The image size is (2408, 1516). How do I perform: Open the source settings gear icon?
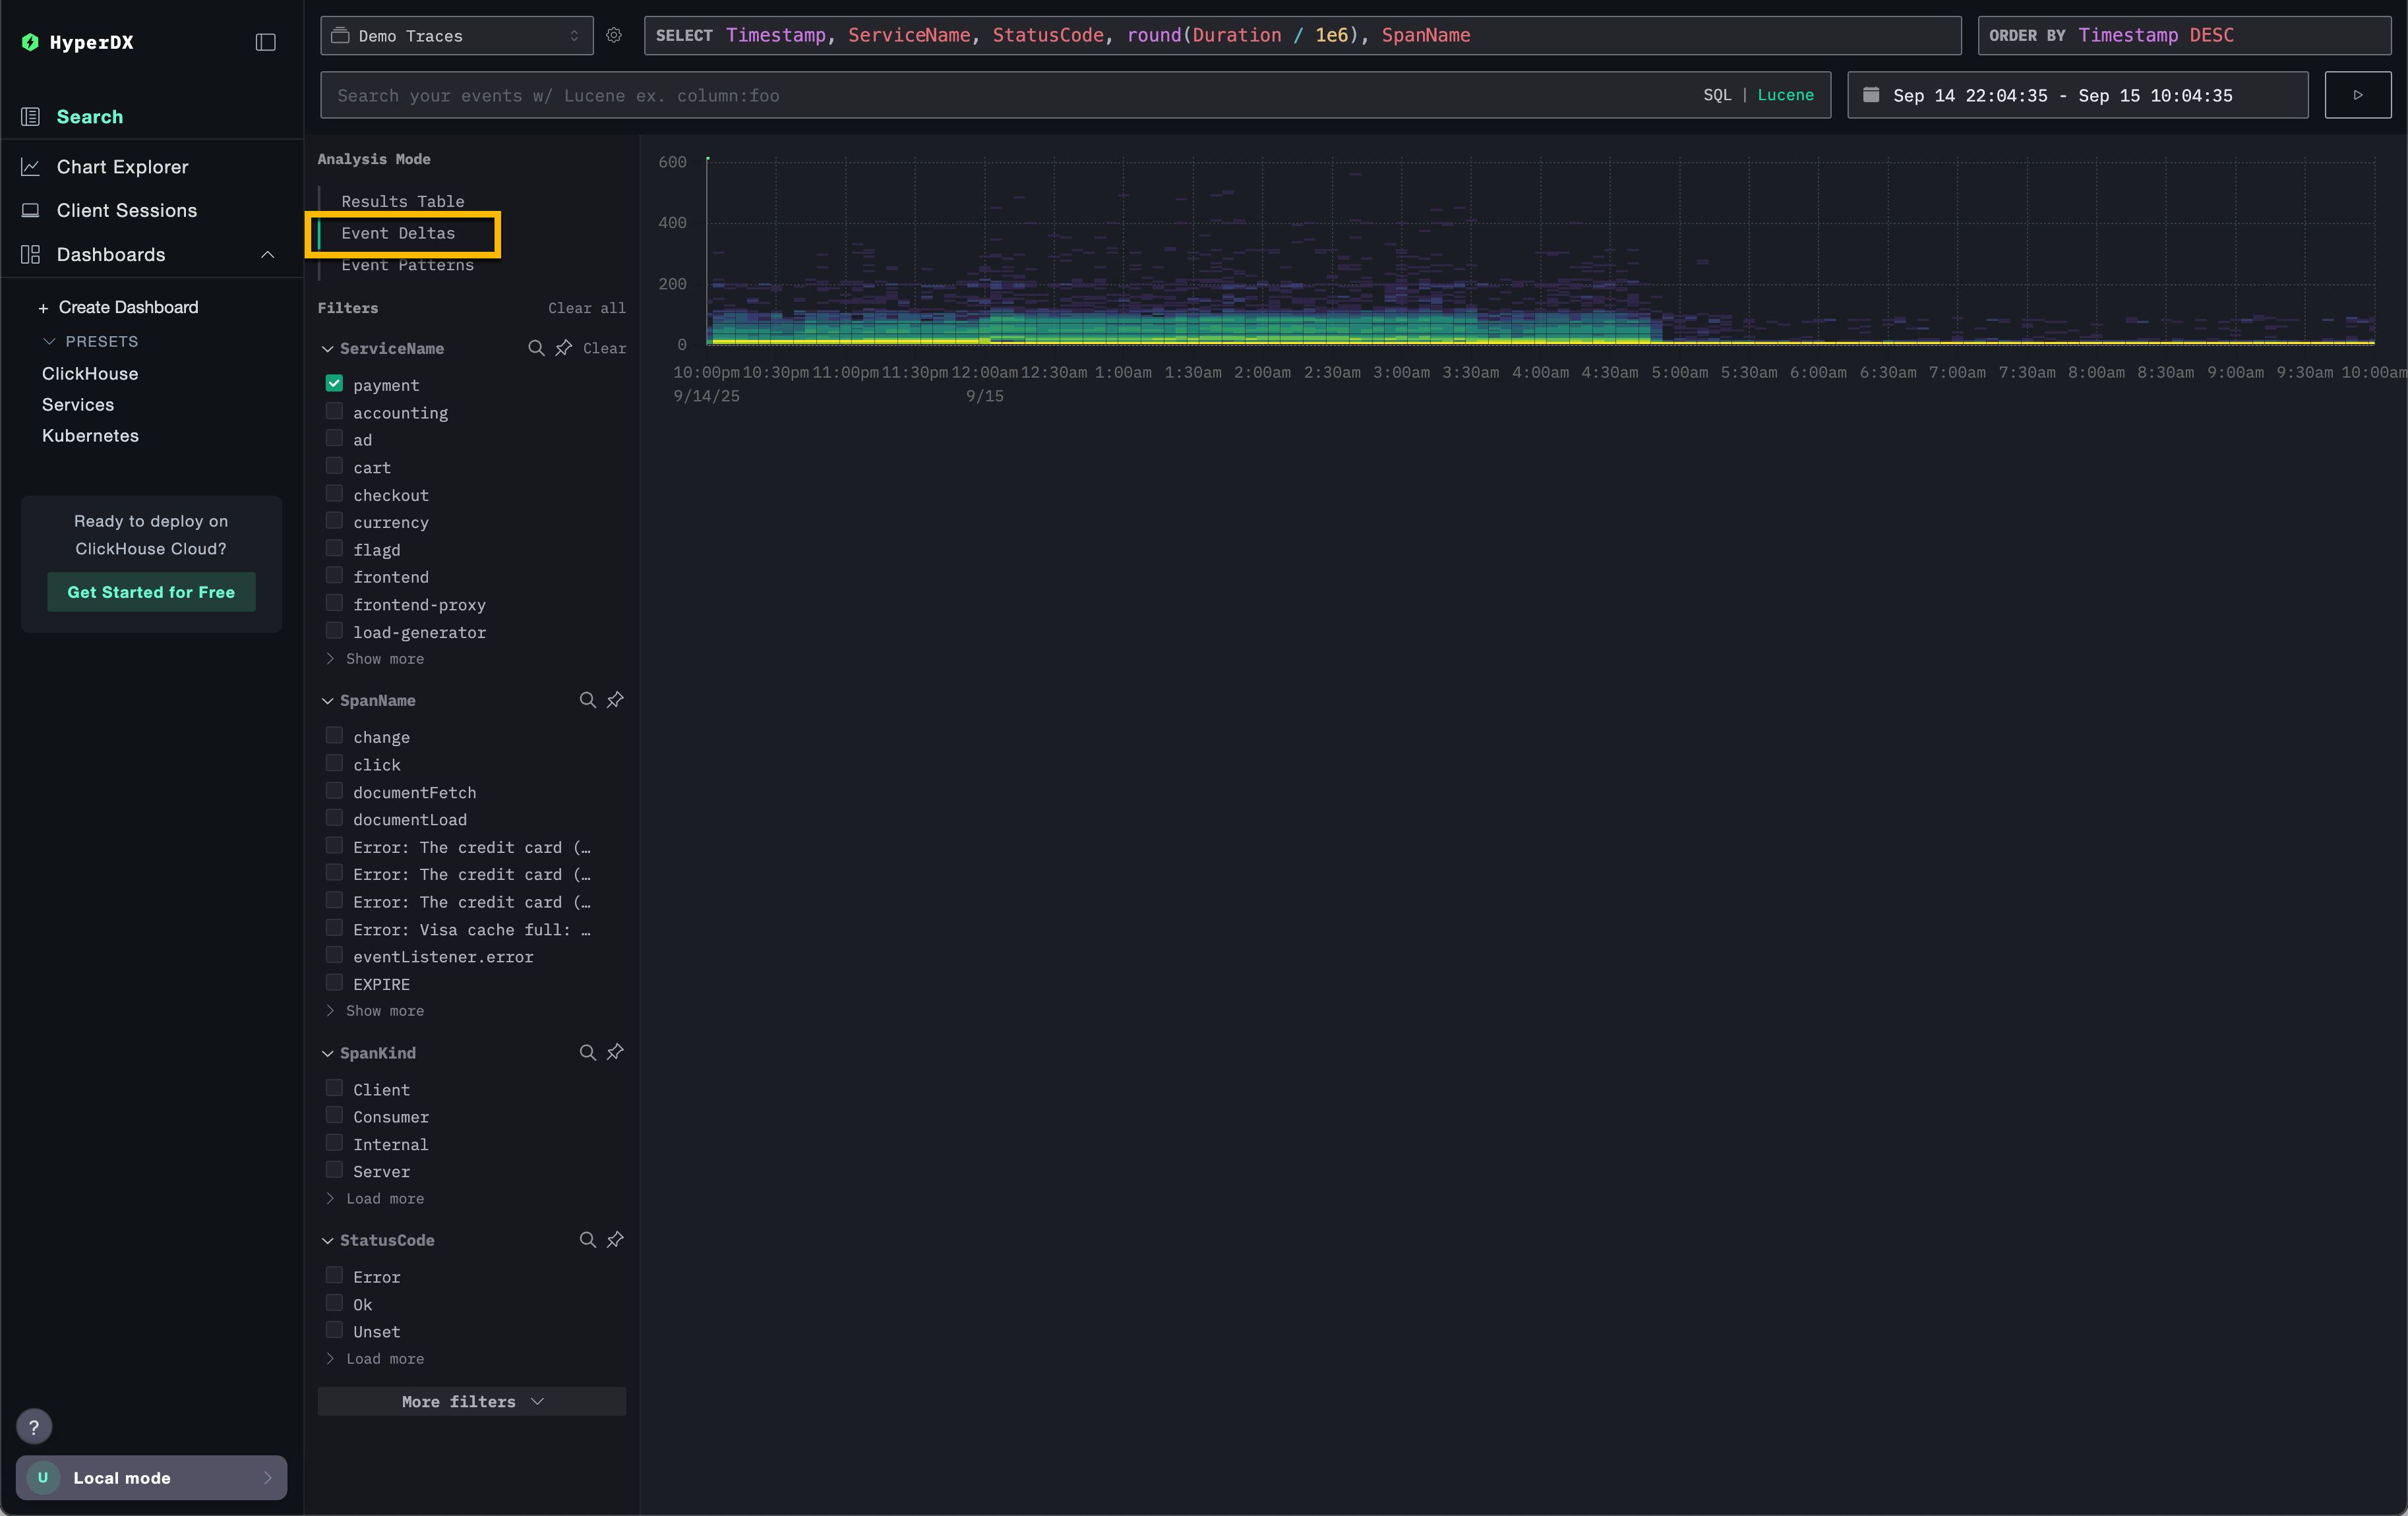click(x=613, y=35)
